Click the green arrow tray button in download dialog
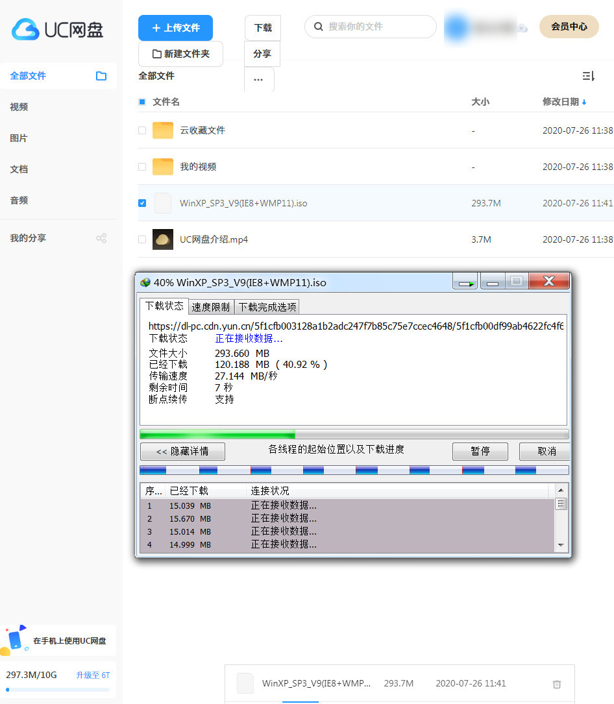Image resolution: width=614 pixels, height=704 pixels. (465, 282)
